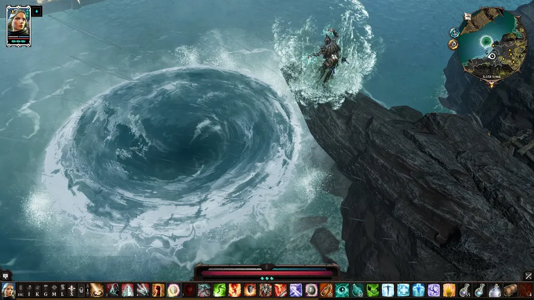
Task: Open the ESC game menu button
Action: click(x=20, y=290)
